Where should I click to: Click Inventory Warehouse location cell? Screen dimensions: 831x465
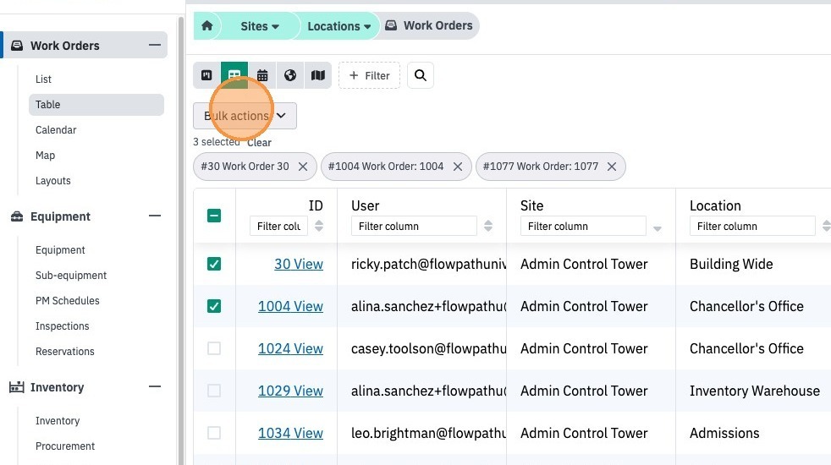(x=754, y=391)
